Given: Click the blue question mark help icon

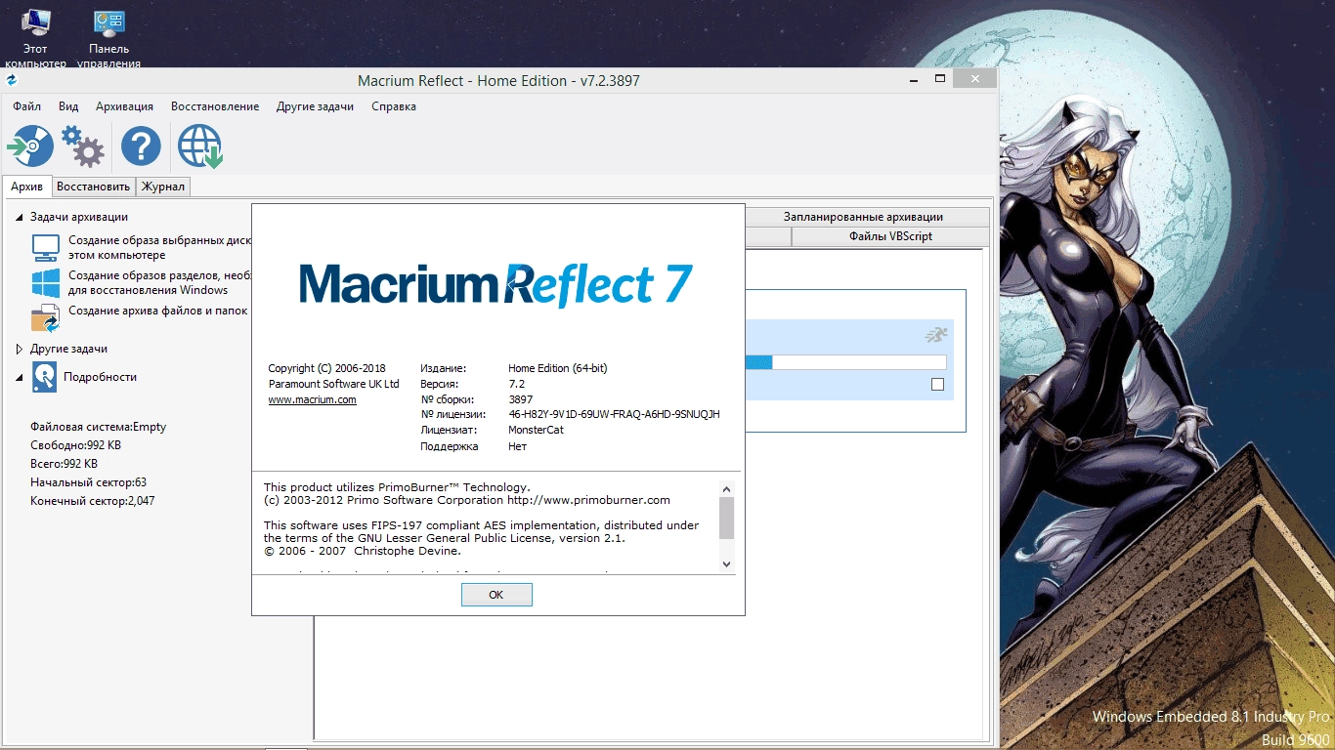Looking at the screenshot, I should pos(141,146).
